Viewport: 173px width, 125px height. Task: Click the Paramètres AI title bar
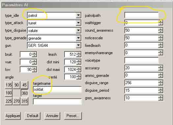pyautogui.click(x=87, y=5)
